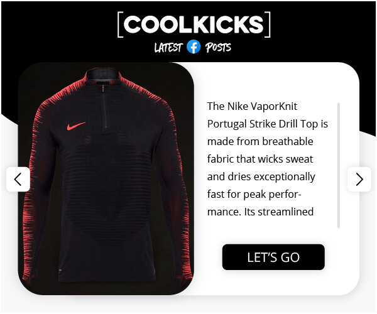This screenshot has height=314, width=377.
Task: Click the orange Nike swoosh on the top
Action: click(x=76, y=126)
